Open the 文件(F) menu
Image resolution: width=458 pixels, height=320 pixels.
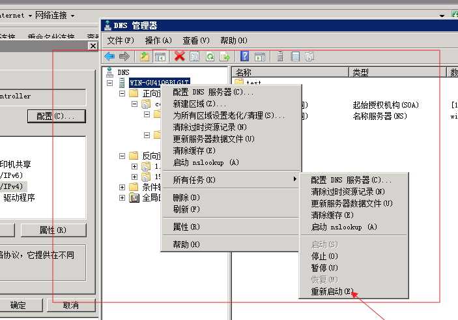pyautogui.click(x=121, y=40)
